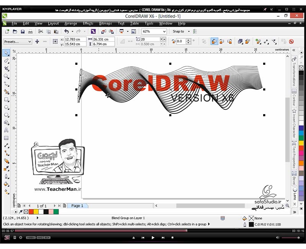Save the document with the disk icon
Viewport: 306px width, 249px height.
tap(23, 31)
